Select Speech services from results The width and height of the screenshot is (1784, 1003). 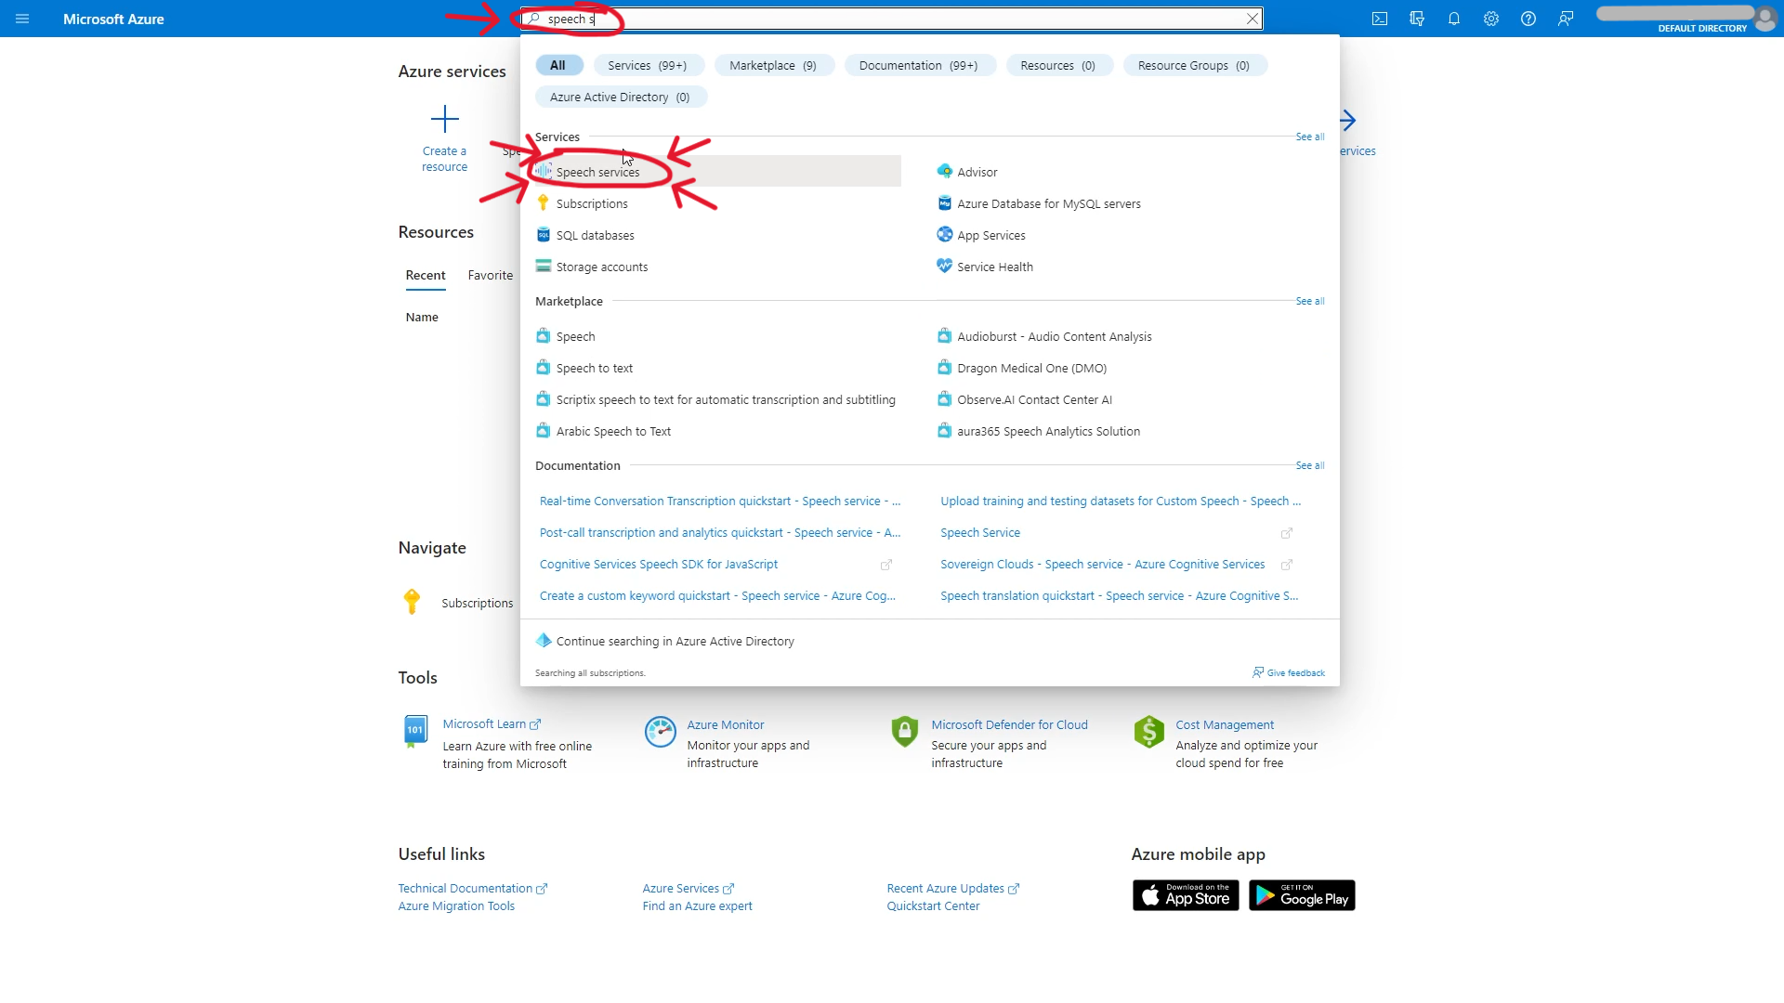click(597, 172)
